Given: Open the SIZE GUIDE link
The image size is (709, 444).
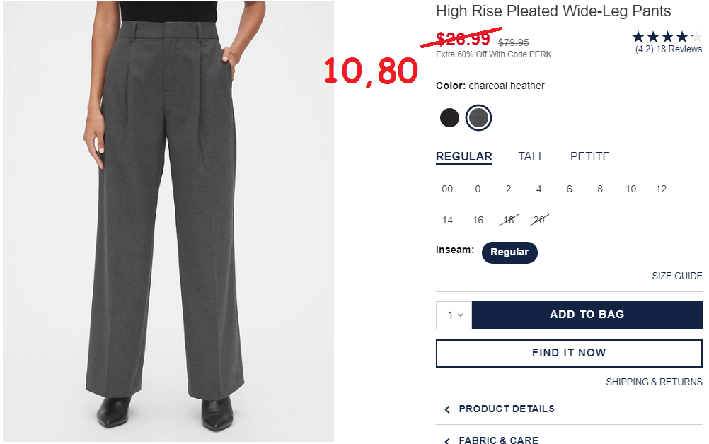Looking at the screenshot, I should pyautogui.click(x=677, y=276).
